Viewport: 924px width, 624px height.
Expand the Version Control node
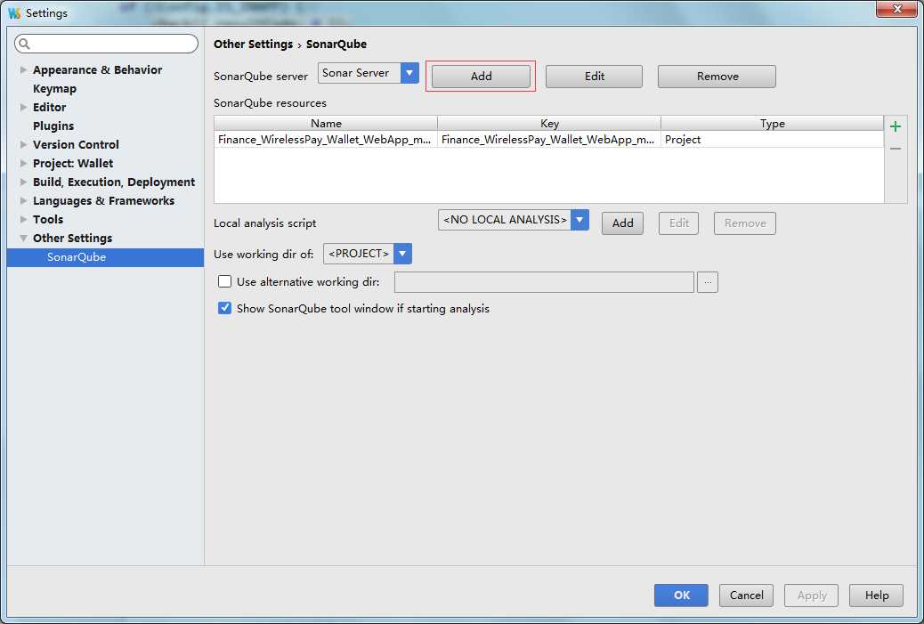click(23, 144)
